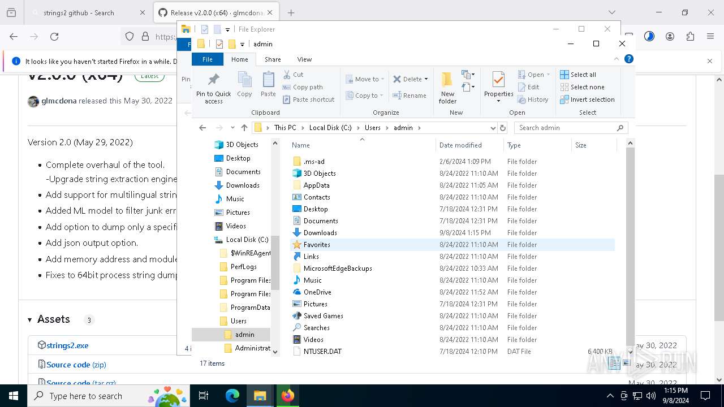Collapse Assets section in Firefox page
This screenshot has width=724, height=407.
tap(30, 320)
